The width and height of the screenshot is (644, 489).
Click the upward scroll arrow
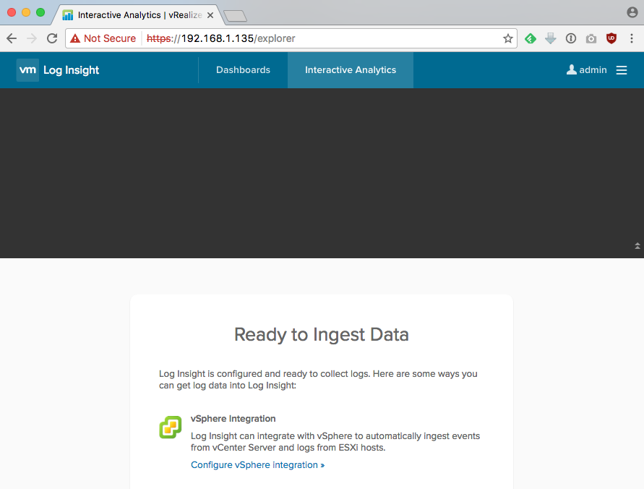(x=636, y=246)
